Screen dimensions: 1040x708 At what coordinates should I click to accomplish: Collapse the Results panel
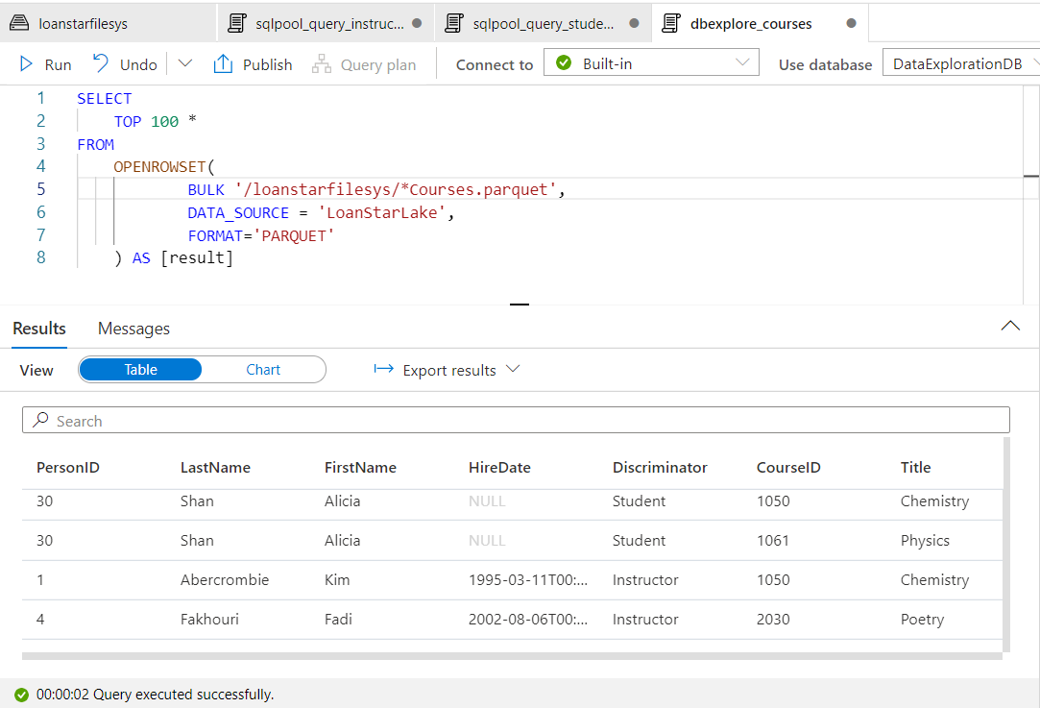pos(1010,327)
